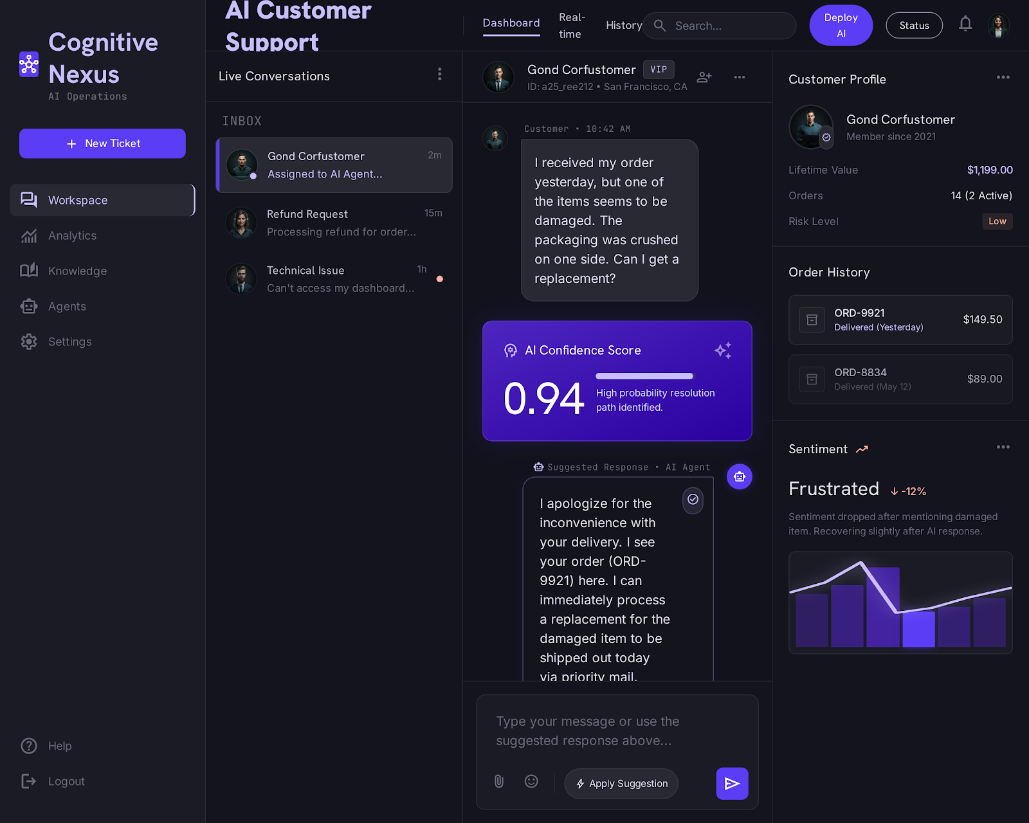
Task: Open Customer Profile more options
Action: (x=1003, y=77)
